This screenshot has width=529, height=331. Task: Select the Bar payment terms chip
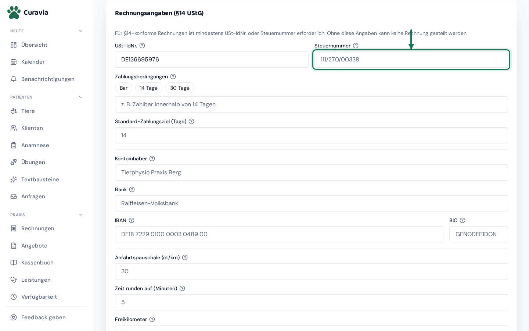123,88
